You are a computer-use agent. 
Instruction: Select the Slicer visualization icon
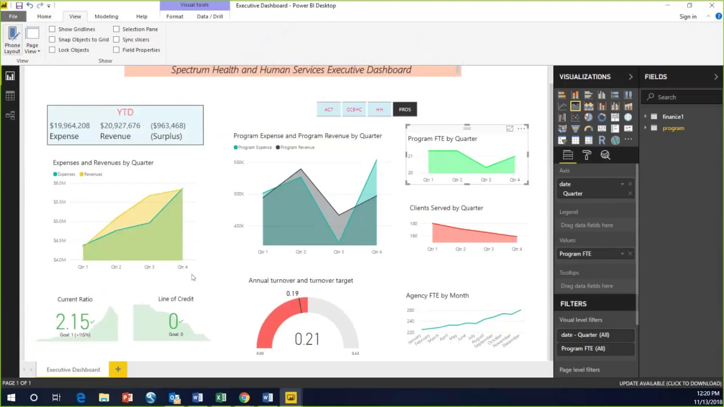click(562, 140)
